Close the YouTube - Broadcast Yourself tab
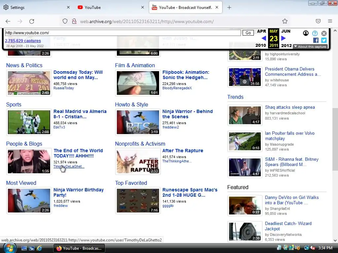This screenshot has height=253, width=338. pyautogui.click(x=217, y=7)
